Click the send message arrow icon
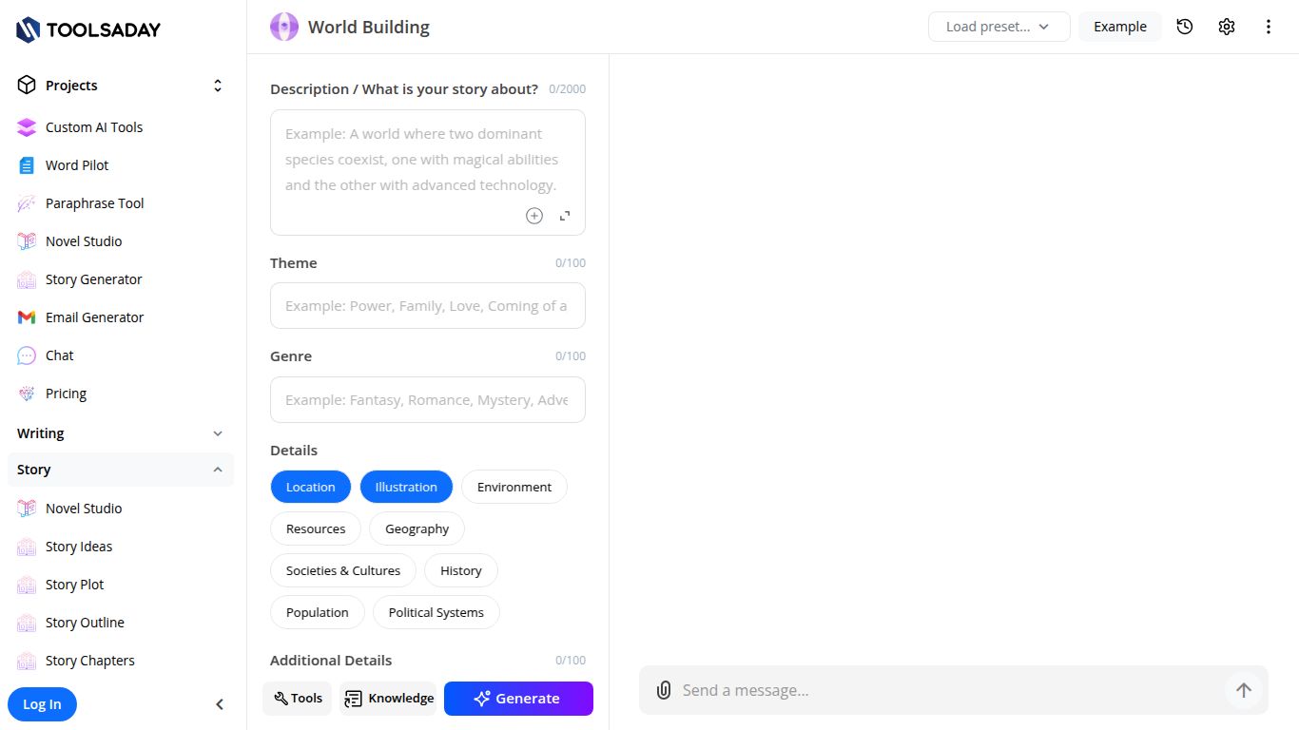Image resolution: width=1299 pixels, height=730 pixels. click(1244, 690)
